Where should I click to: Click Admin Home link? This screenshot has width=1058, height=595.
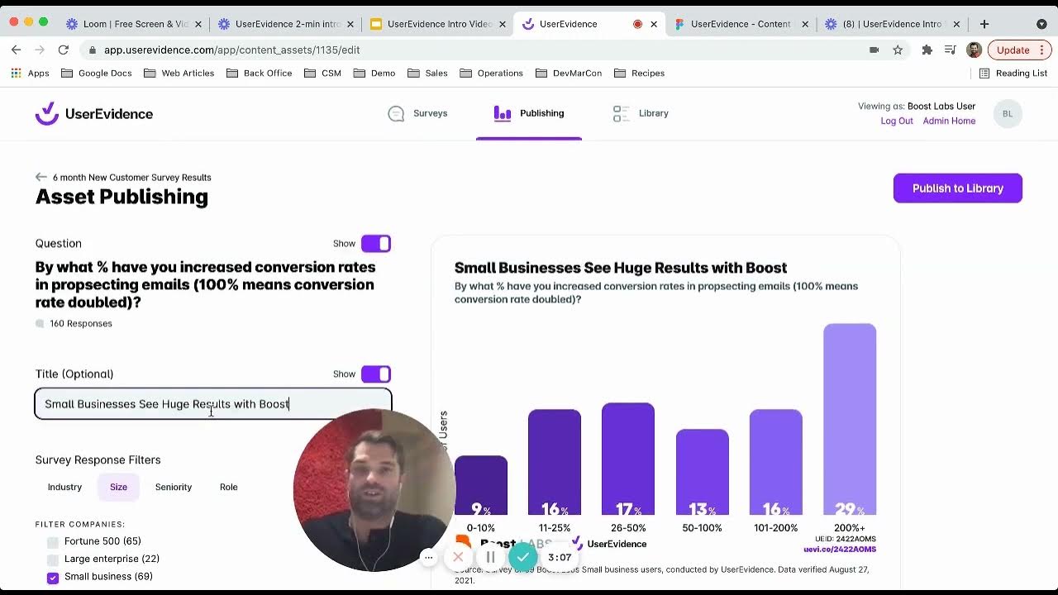coord(949,121)
